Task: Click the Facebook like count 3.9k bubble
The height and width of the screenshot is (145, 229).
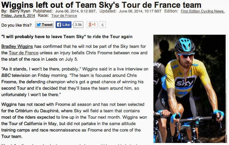Action: [78, 25]
